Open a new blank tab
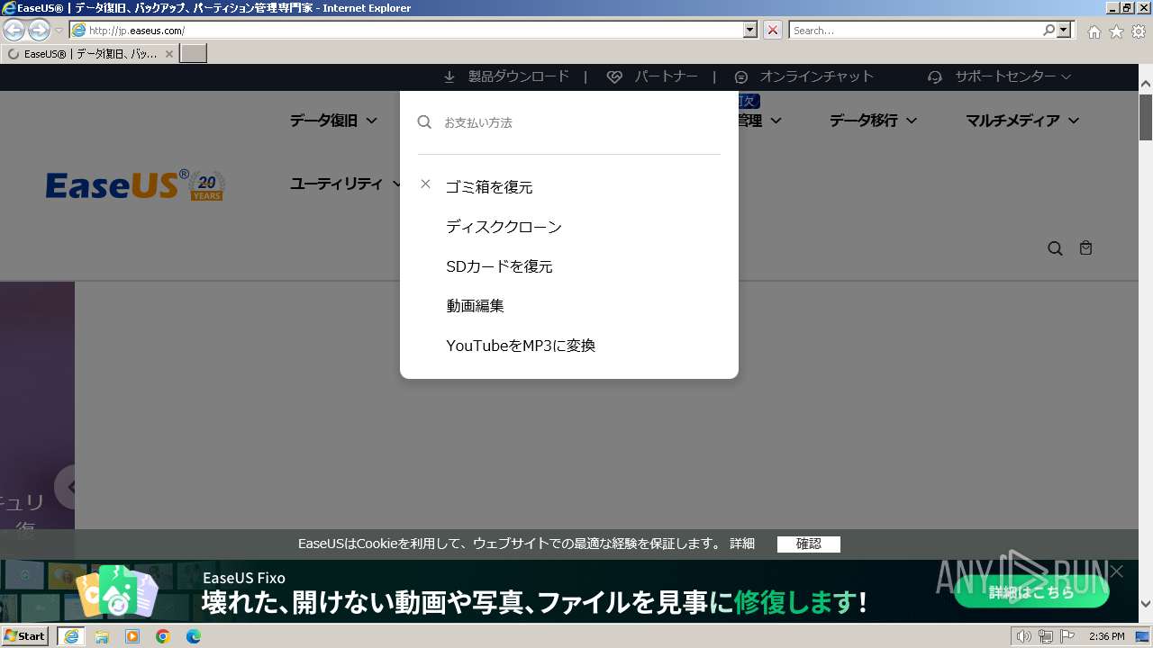This screenshot has width=1153, height=648. click(194, 54)
